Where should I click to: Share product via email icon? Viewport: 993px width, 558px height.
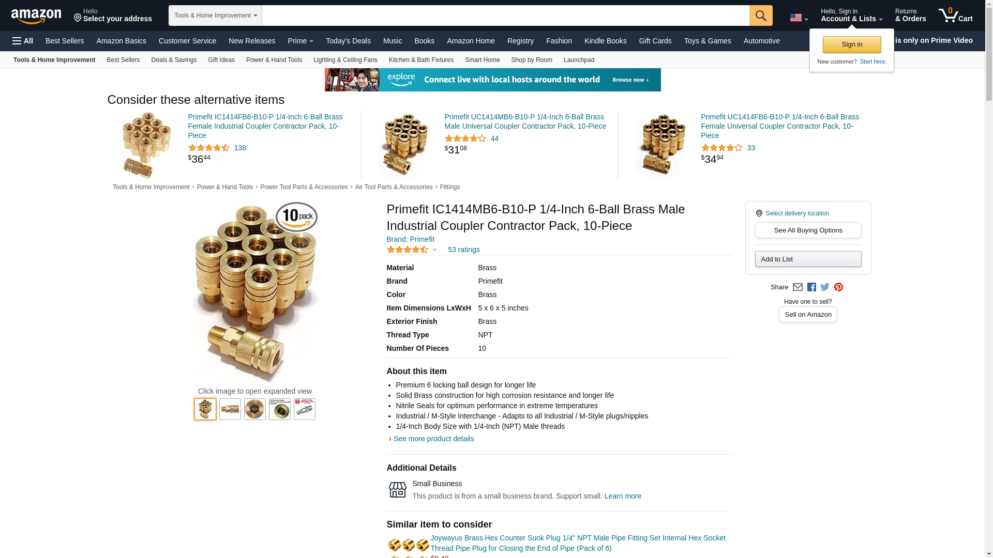(798, 287)
